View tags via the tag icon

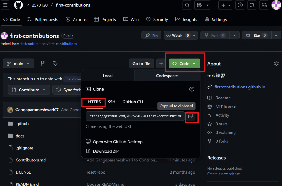coord(55,63)
